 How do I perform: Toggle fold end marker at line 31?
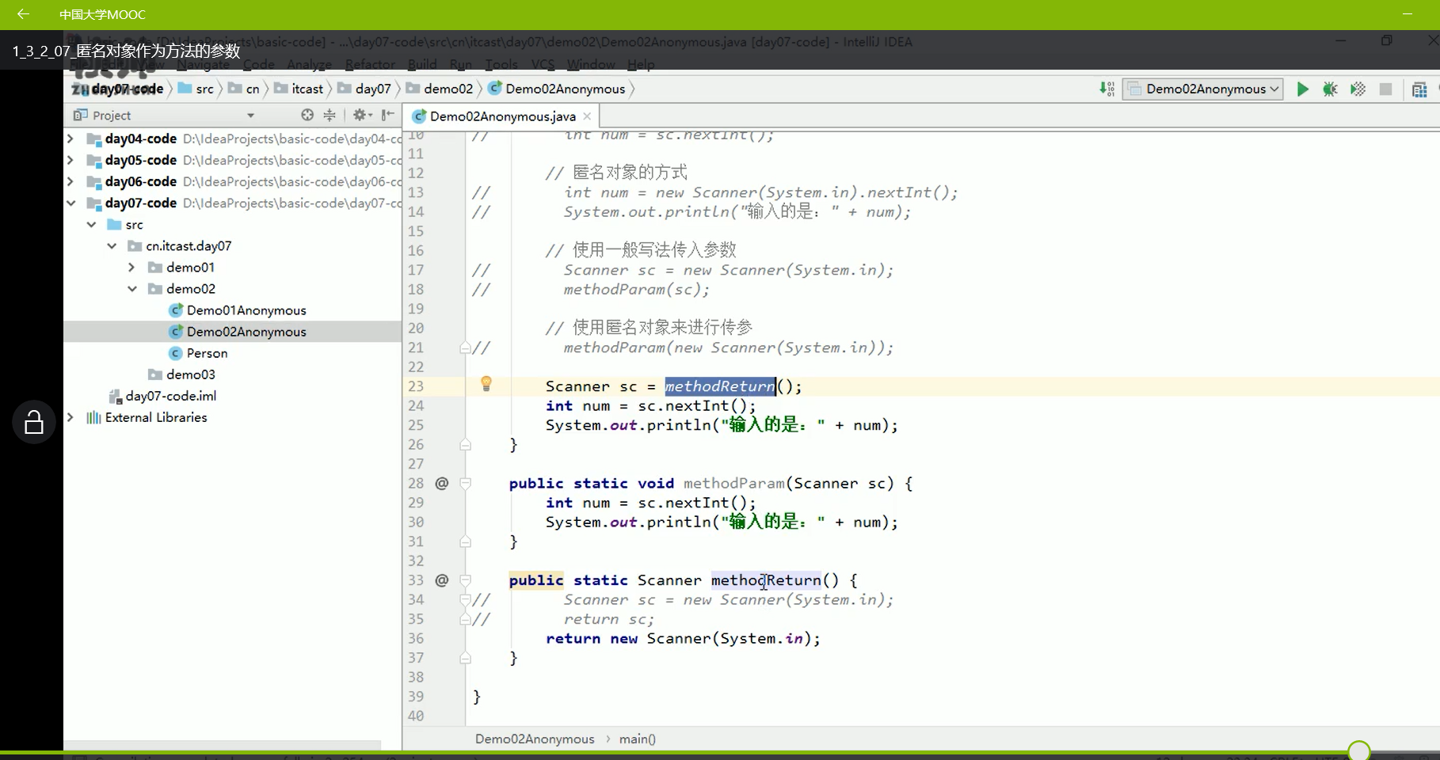point(466,541)
